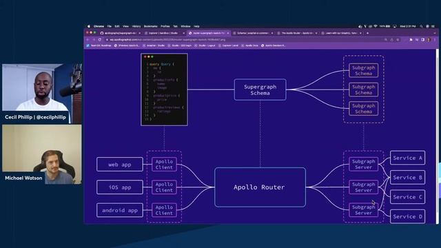This screenshot has height=248, width=441.
Task: Click the Michael Watson video feed
Action: 42,154
